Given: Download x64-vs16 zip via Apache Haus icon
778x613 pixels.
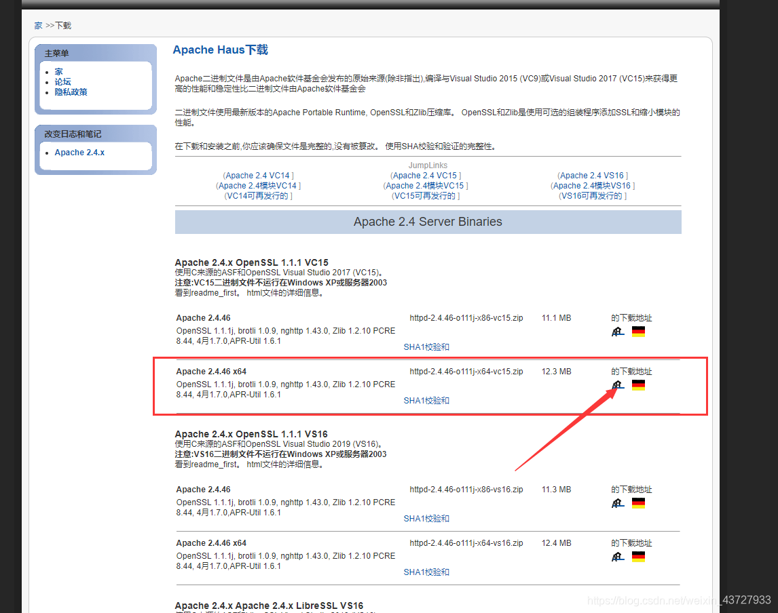Looking at the screenshot, I should (617, 557).
